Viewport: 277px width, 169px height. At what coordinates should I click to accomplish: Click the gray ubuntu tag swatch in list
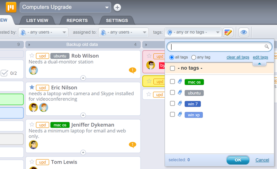tap(194, 93)
